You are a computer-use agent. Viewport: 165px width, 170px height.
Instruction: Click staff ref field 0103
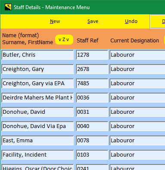(92, 155)
